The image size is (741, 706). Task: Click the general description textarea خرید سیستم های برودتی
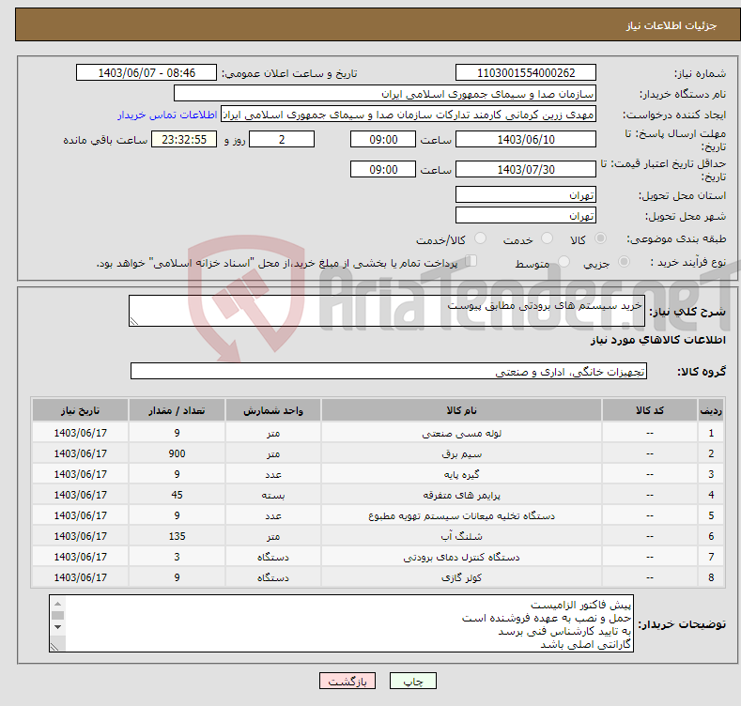click(387, 311)
